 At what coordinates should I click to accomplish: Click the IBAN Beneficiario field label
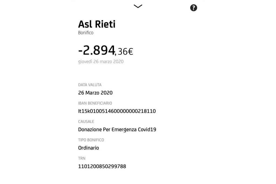click(95, 103)
